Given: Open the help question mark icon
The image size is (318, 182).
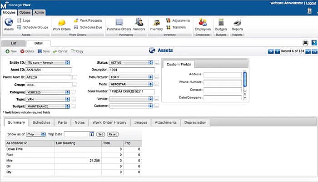Looking at the screenshot, I should pyautogui.click(x=314, y=43).
